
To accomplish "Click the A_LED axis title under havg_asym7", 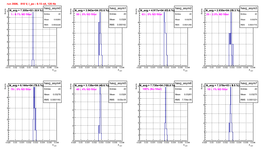I will [x=251, y=145].
